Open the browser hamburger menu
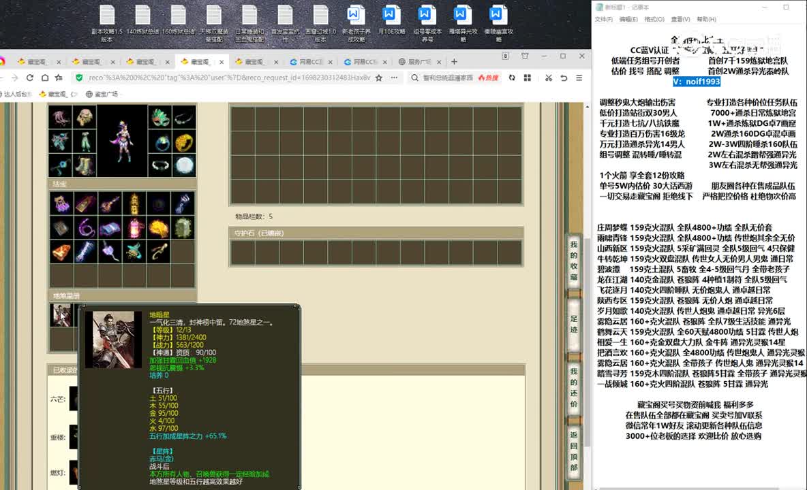Image resolution: width=807 pixels, height=490 pixels. (579, 78)
